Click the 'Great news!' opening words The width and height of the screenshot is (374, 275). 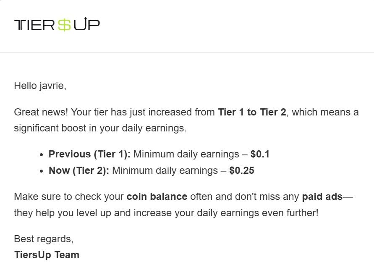pos(41,112)
